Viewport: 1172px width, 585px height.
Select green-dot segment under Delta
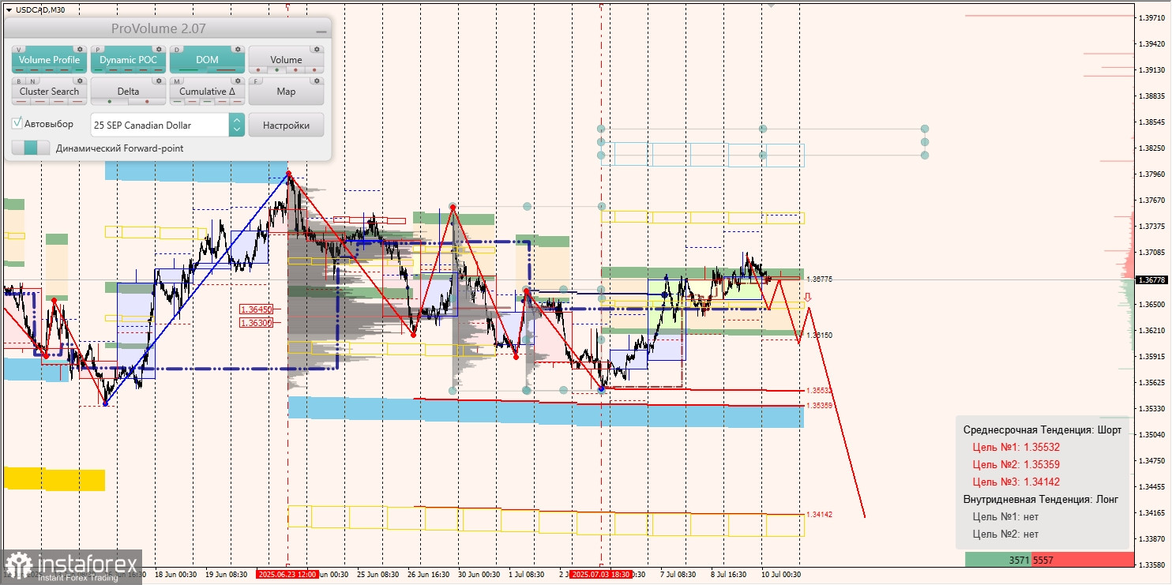(x=110, y=102)
